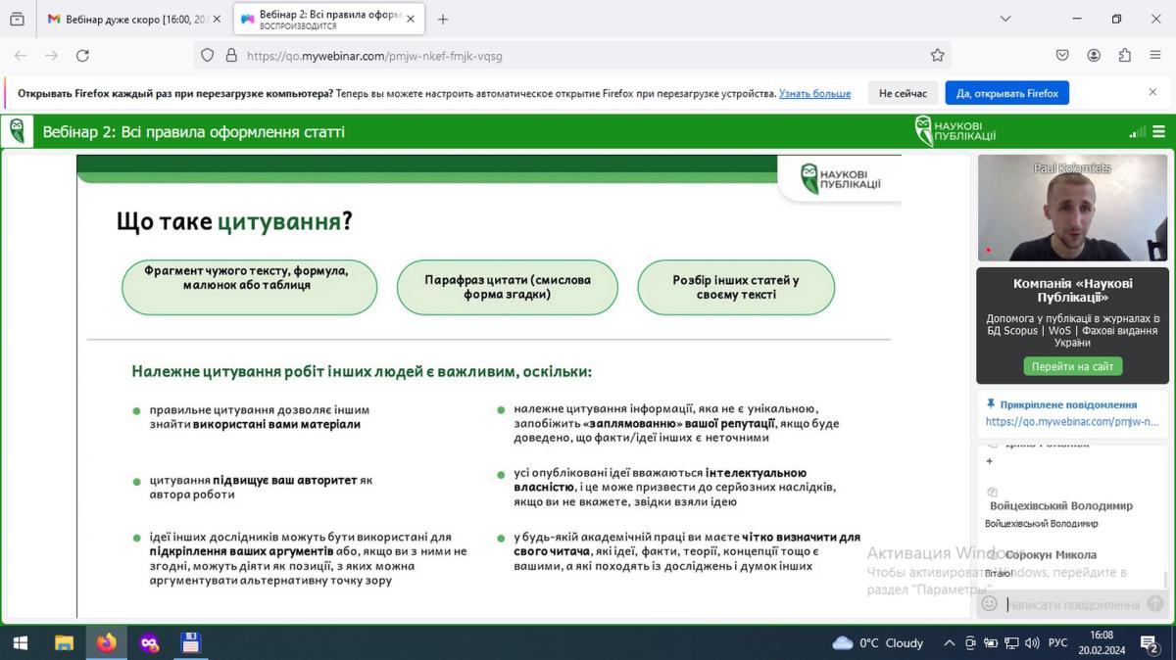Click the 'Фрагмент чужого тексту' slide box
The image size is (1176, 660).
point(249,287)
